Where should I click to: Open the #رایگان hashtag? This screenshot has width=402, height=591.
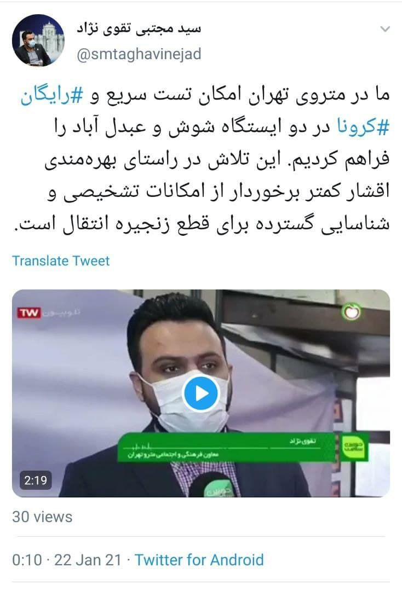[x=51, y=96]
